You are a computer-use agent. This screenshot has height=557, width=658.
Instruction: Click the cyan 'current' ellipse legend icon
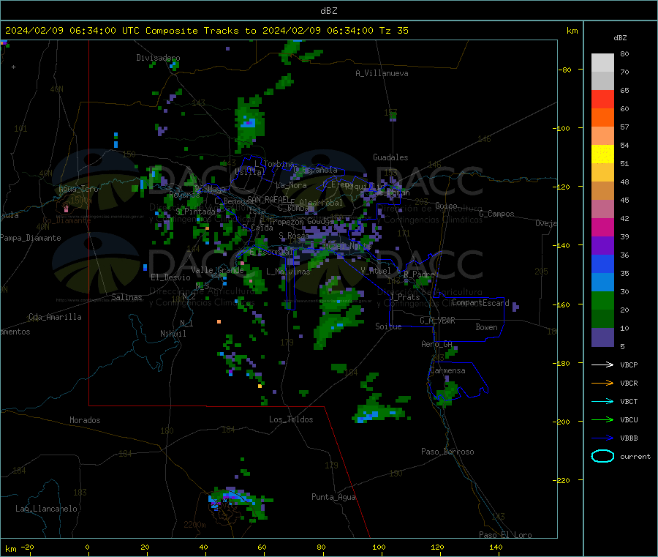602,456
